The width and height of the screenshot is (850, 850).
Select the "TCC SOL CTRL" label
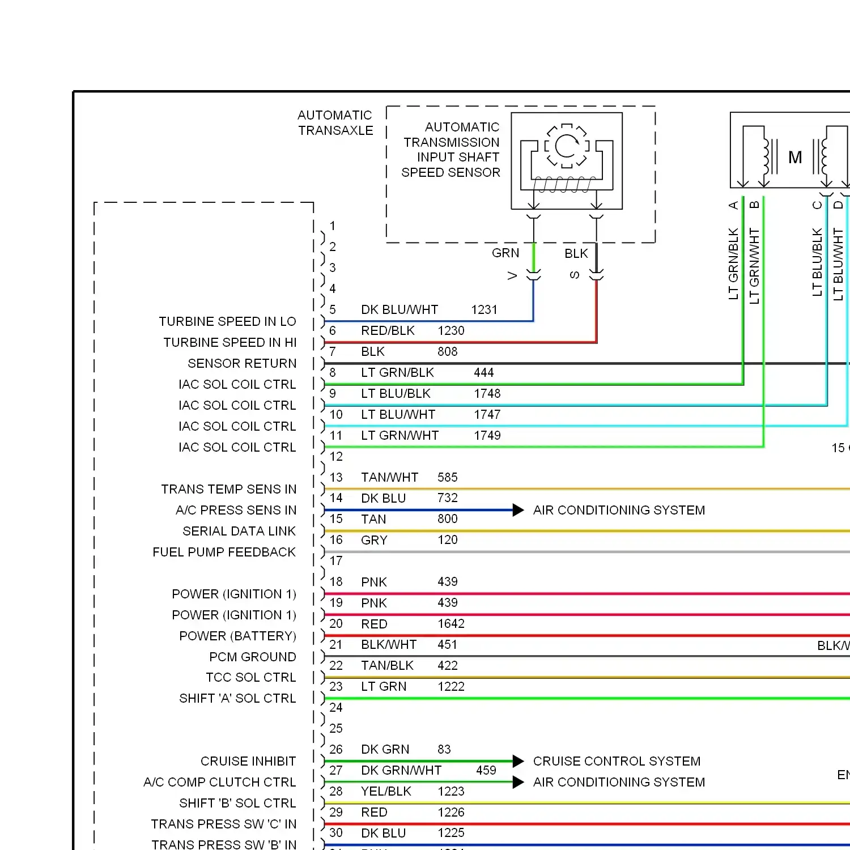pyautogui.click(x=251, y=677)
